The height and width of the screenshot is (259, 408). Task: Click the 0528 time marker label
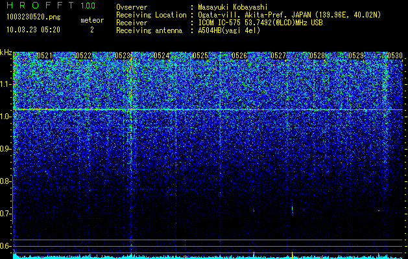click(317, 56)
